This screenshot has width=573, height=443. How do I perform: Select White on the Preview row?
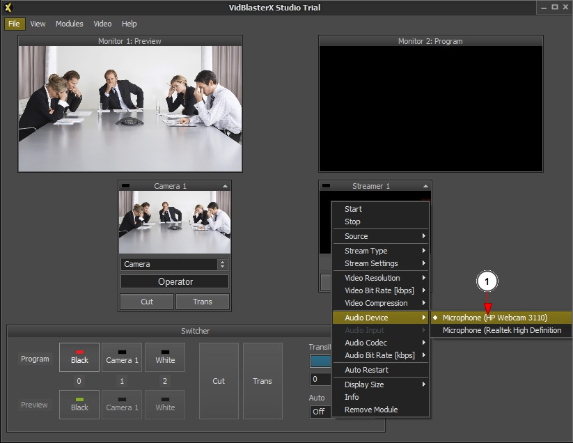(x=165, y=405)
